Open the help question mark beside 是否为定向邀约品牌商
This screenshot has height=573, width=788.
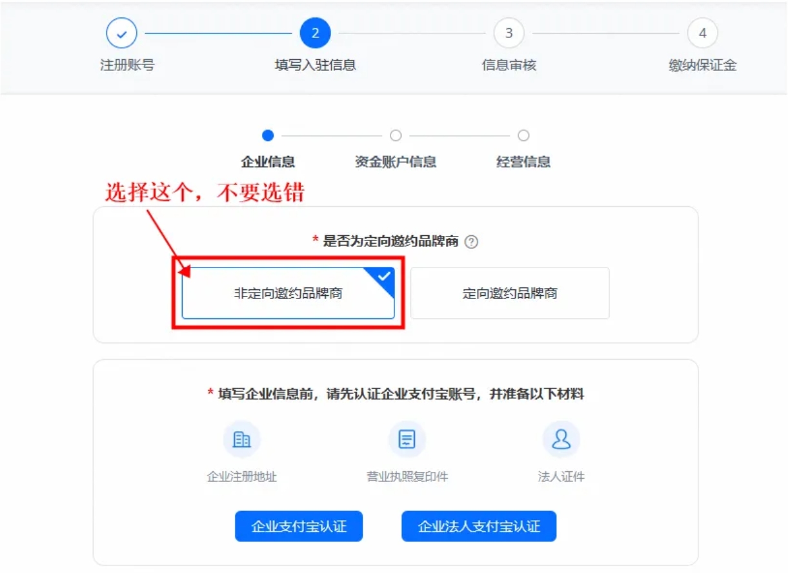tap(472, 242)
